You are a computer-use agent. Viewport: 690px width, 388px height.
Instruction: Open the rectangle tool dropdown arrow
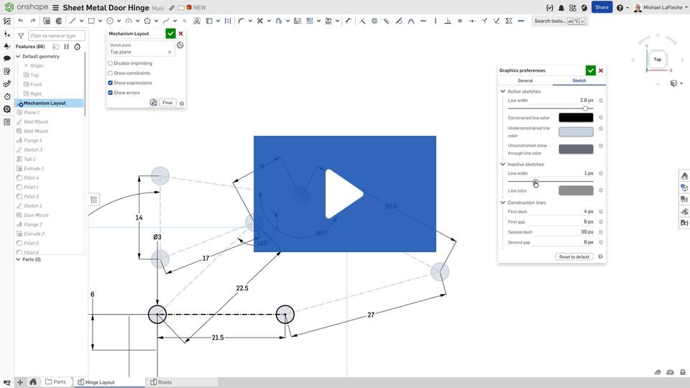pyautogui.click(x=101, y=21)
